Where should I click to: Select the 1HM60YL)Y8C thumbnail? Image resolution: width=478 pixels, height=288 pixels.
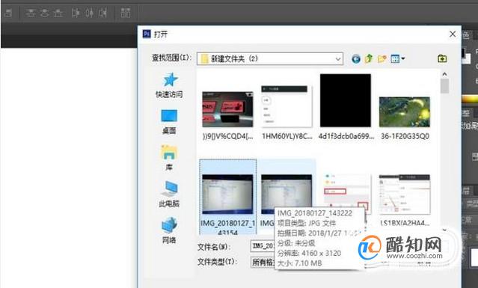point(287,112)
